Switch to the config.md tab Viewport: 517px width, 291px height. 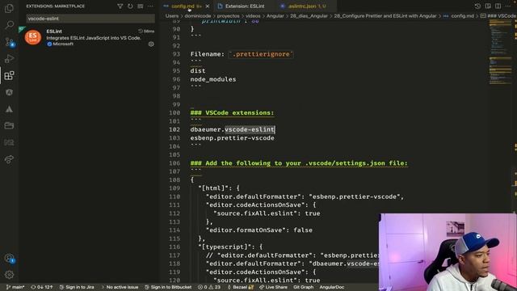coord(183,6)
